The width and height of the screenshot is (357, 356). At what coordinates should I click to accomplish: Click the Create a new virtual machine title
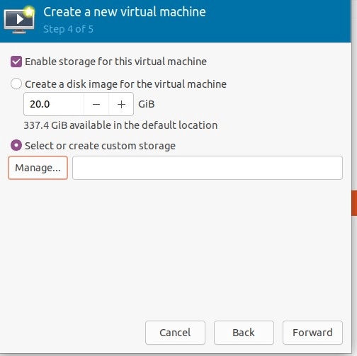coord(125,12)
